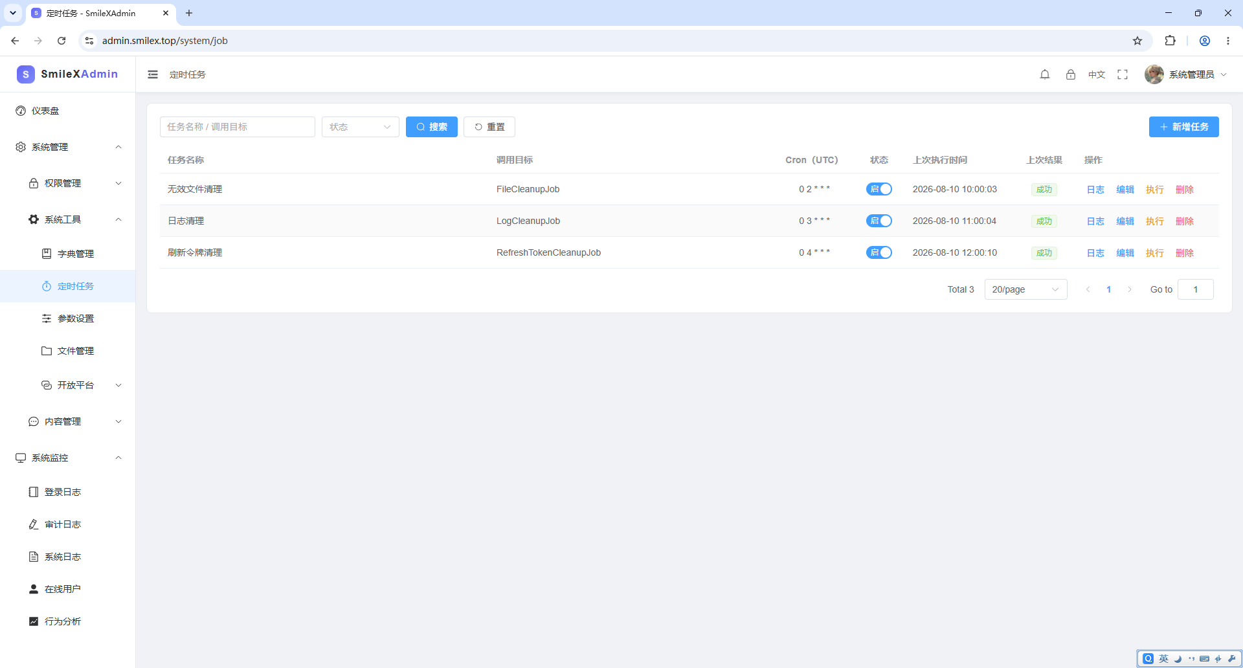
Task: Expand the 内容管理 menu group
Action: 68,421
